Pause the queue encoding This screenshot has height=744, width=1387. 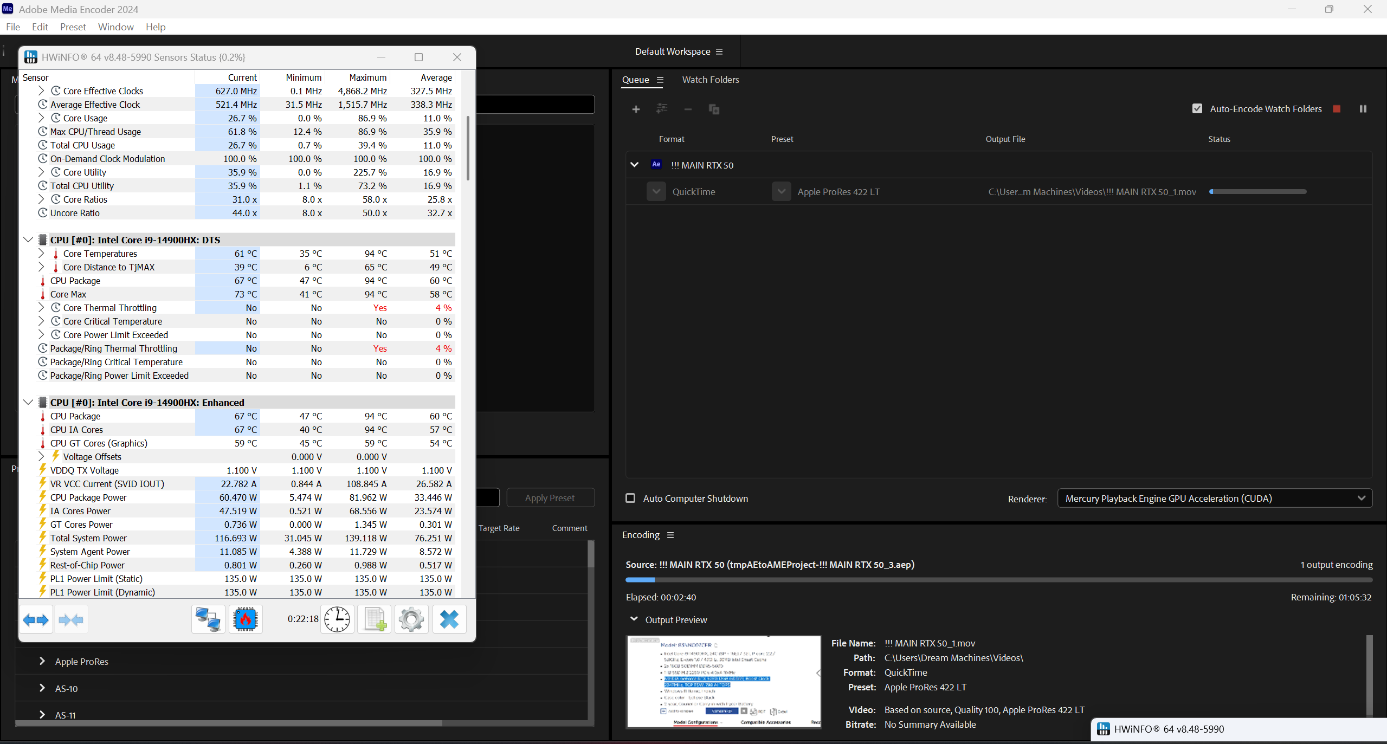[1363, 109]
